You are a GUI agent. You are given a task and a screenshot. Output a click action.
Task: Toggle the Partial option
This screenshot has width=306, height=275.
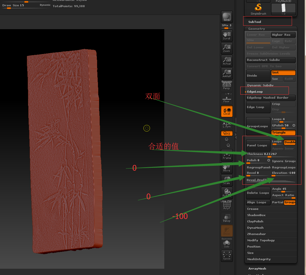tap(277, 202)
